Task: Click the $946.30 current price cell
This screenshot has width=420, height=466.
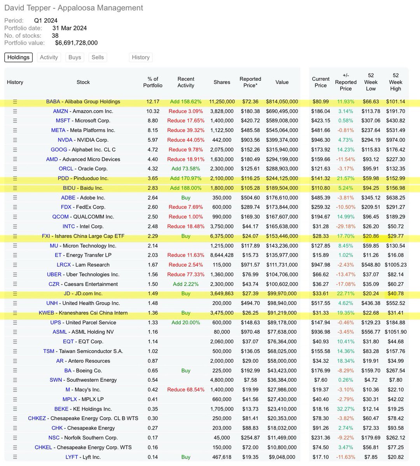Action: (321, 140)
